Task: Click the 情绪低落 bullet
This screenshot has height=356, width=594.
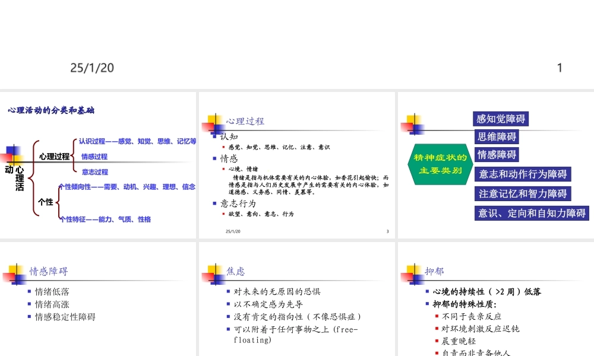Action: [x=52, y=292]
